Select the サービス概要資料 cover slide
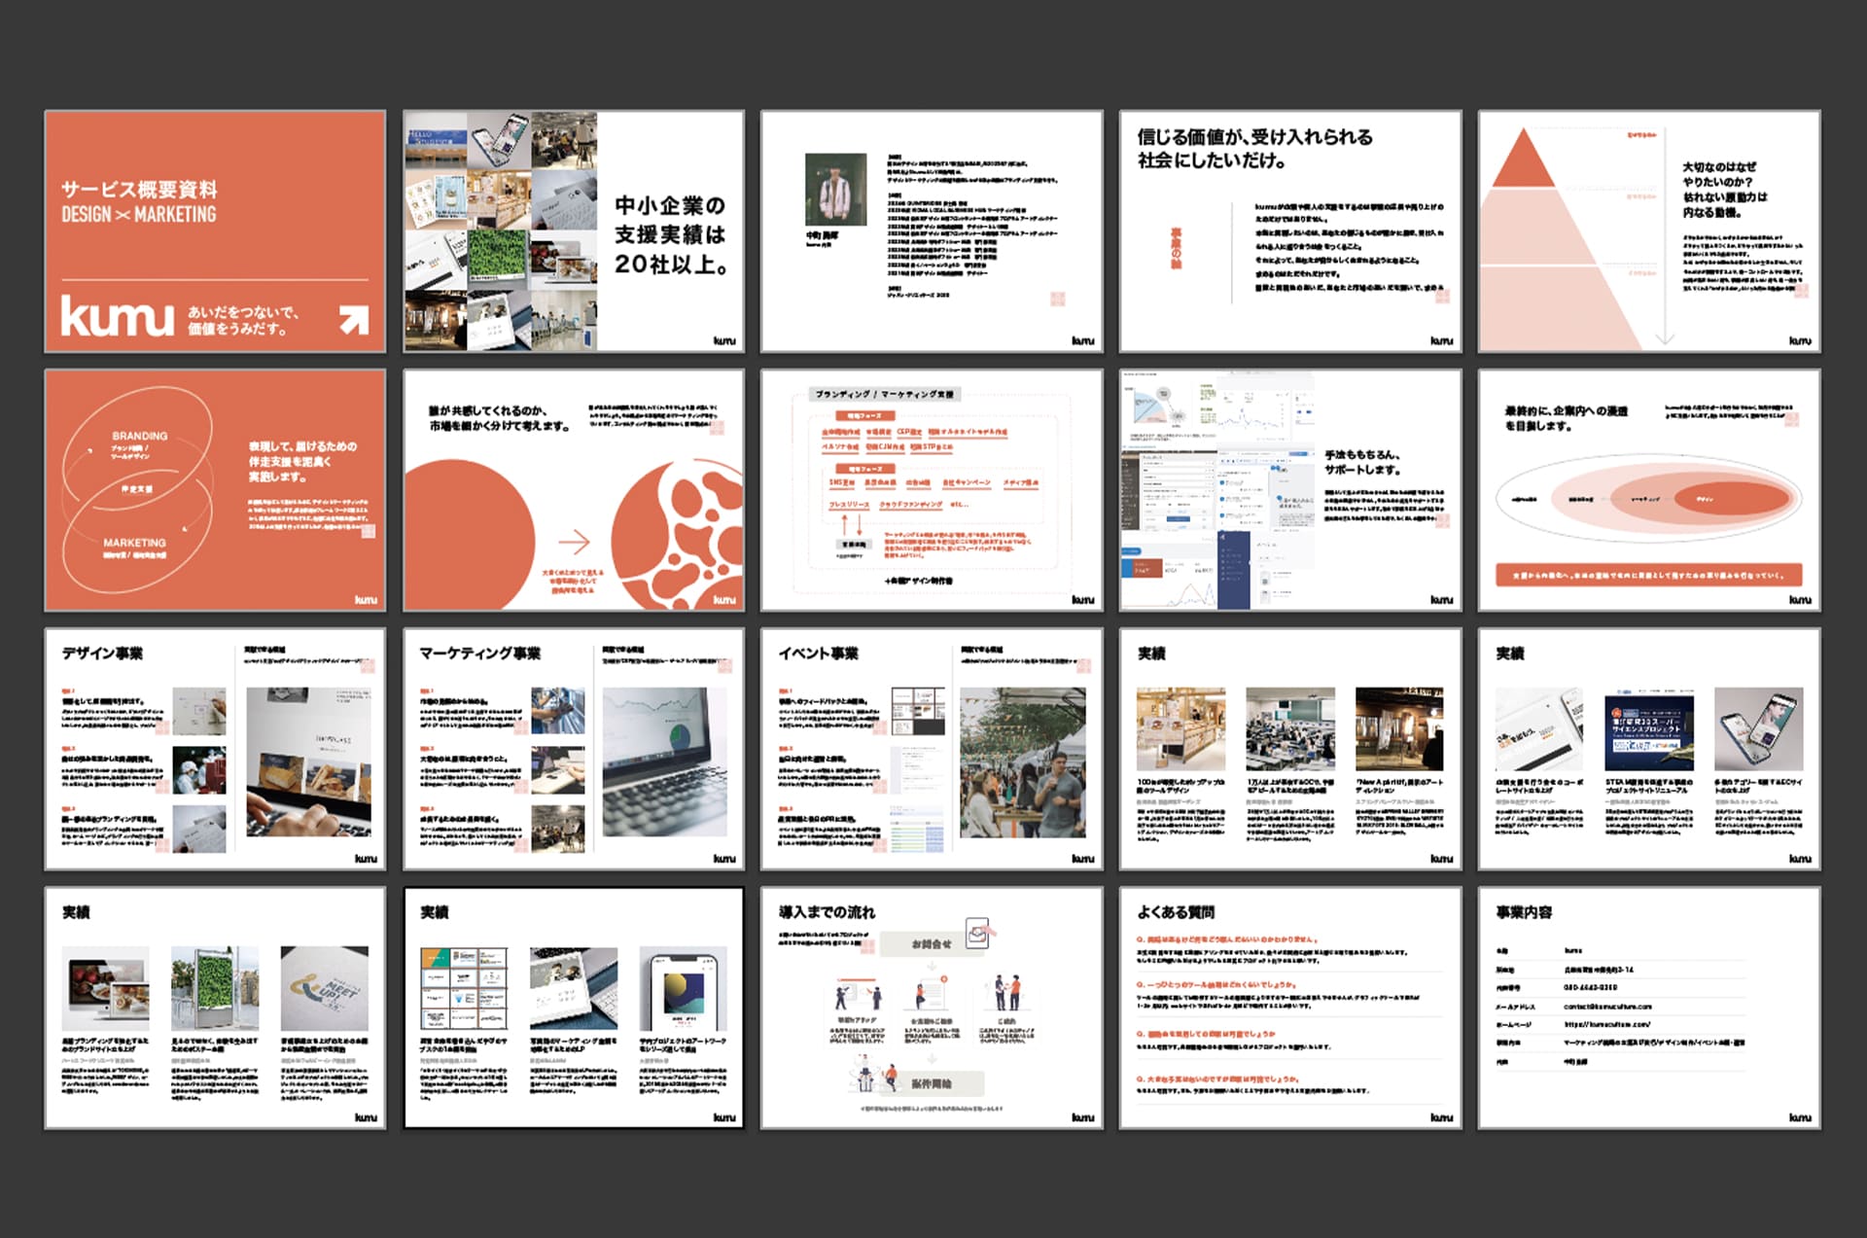This screenshot has width=1867, height=1238. pyautogui.click(x=215, y=231)
